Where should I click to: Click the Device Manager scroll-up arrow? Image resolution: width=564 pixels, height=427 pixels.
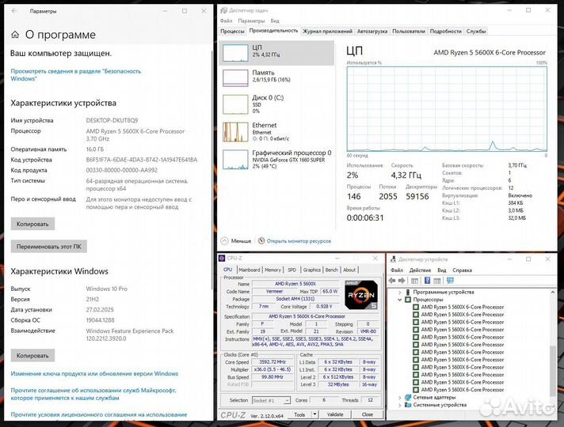coord(552,293)
